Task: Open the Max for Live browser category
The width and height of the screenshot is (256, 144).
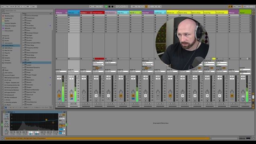Action: tap(8, 50)
